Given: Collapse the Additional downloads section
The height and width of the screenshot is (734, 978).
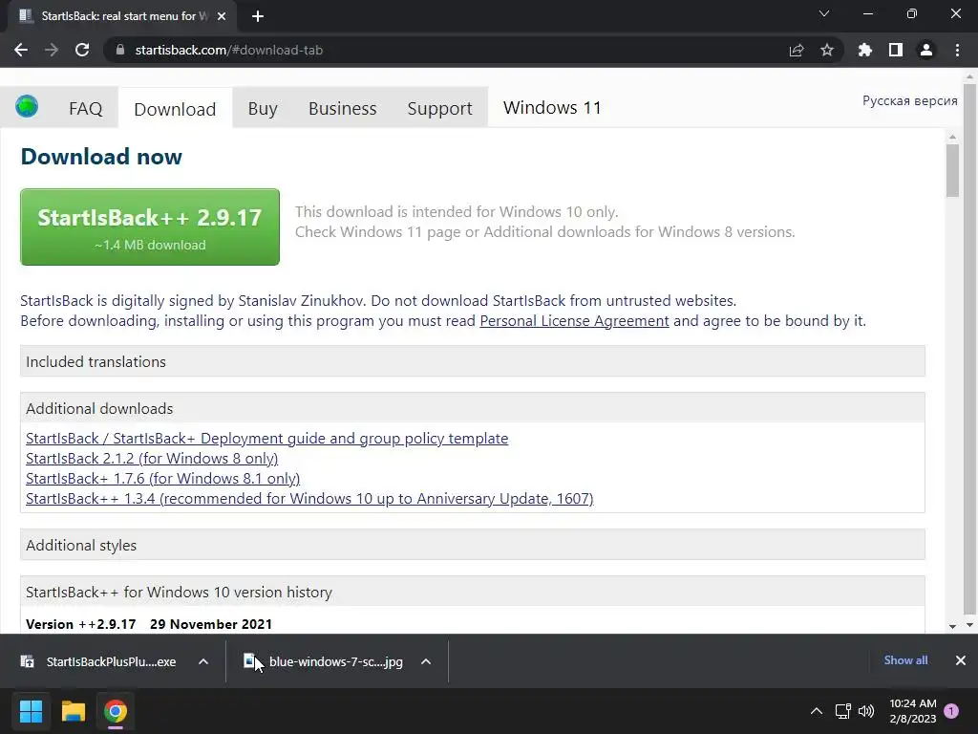Looking at the screenshot, I should click(472, 408).
